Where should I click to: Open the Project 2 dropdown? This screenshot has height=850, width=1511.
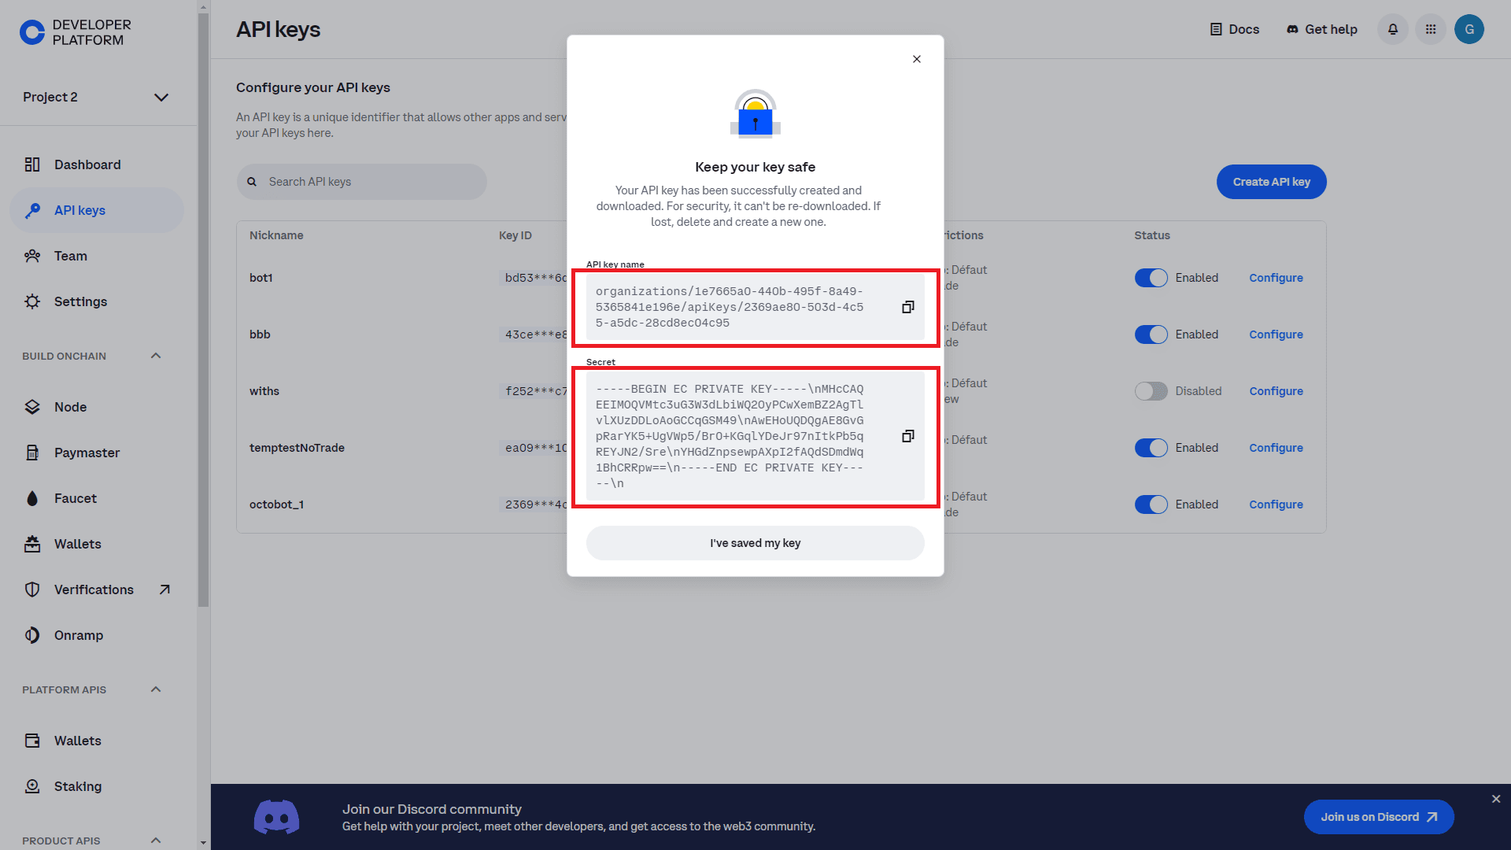(x=97, y=97)
